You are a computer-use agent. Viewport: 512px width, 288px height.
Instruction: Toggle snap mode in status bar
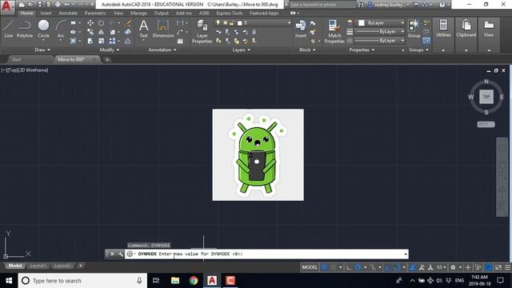[333, 267]
